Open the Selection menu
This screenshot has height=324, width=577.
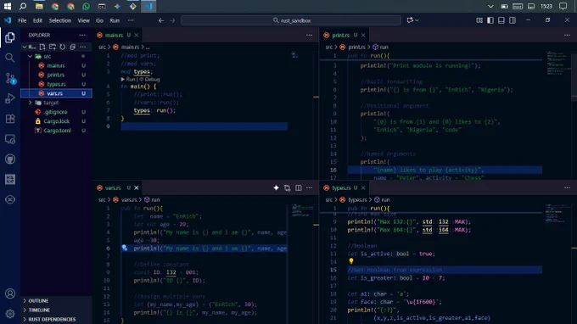pos(60,20)
